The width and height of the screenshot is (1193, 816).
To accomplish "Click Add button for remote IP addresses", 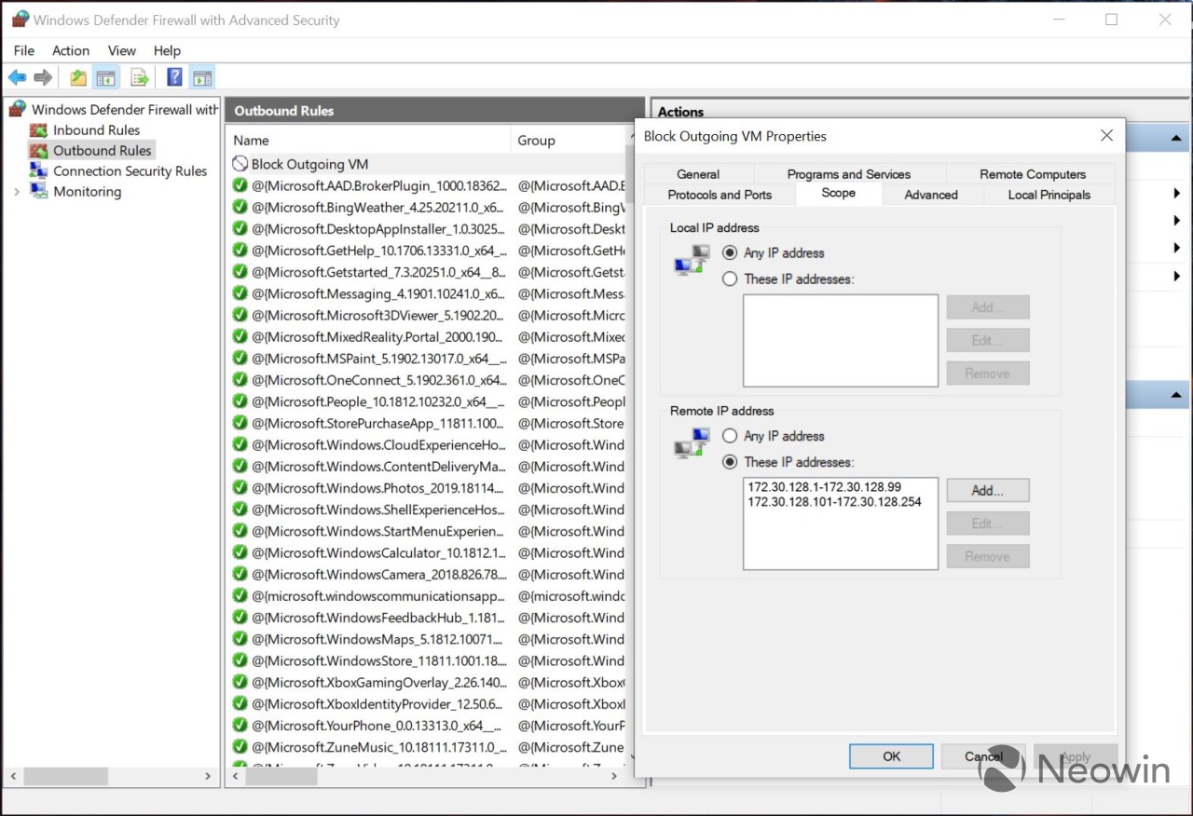I will coord(988,490).
